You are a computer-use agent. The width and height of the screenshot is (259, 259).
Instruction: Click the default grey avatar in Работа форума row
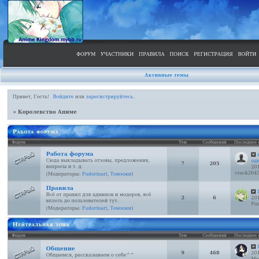(241, 158)
